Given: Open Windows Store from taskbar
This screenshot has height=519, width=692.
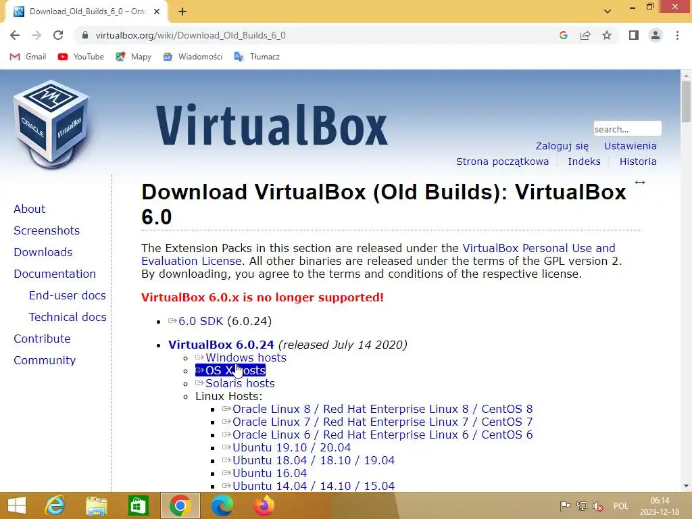Looking at the screenshot, I should (x=138, y=505).
